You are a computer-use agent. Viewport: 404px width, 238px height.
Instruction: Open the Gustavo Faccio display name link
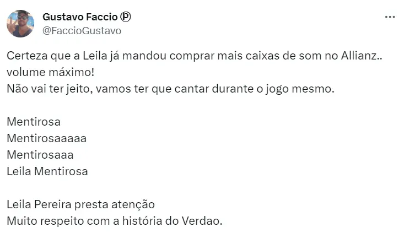79,17
